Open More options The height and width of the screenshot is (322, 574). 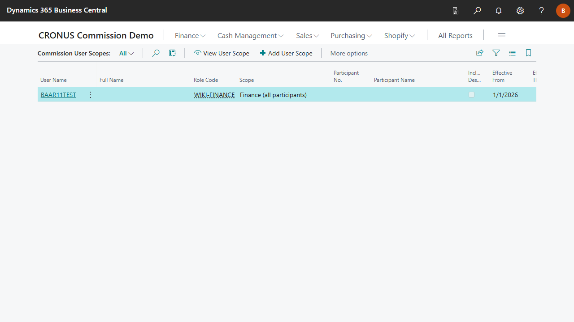[x=349, y=53]
